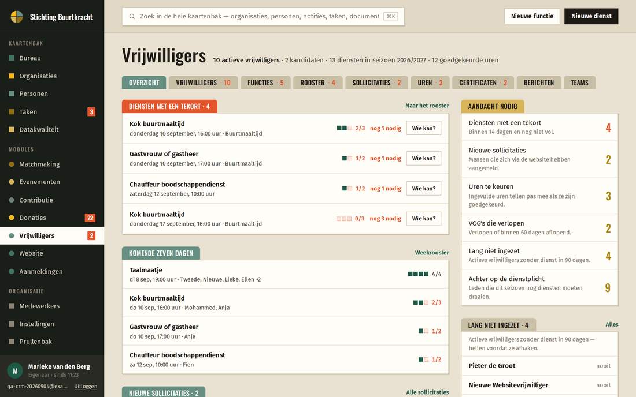This screenshot has height=397, width=636.
Task: Click the Taken sidebar square icon
Action: 12,112
